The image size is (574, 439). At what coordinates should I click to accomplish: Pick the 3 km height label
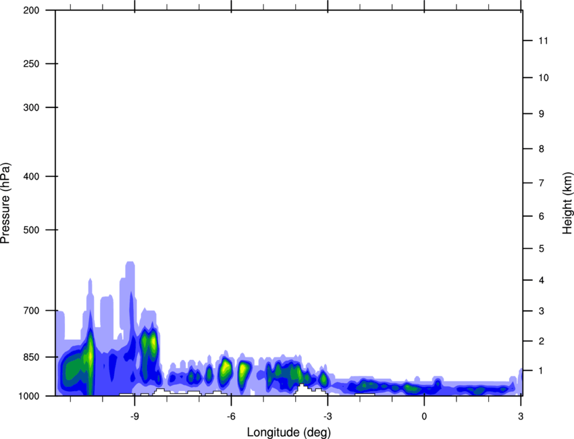542,311
